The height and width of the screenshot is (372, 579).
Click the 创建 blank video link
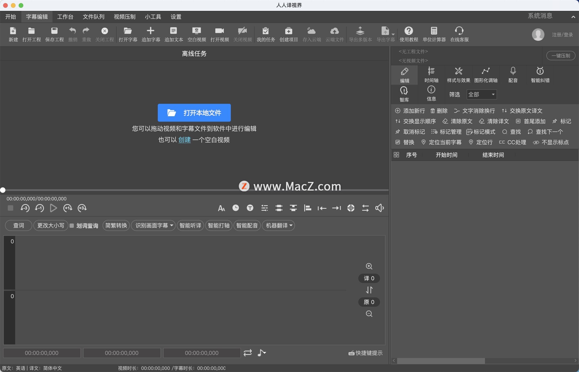click(185, 140)
